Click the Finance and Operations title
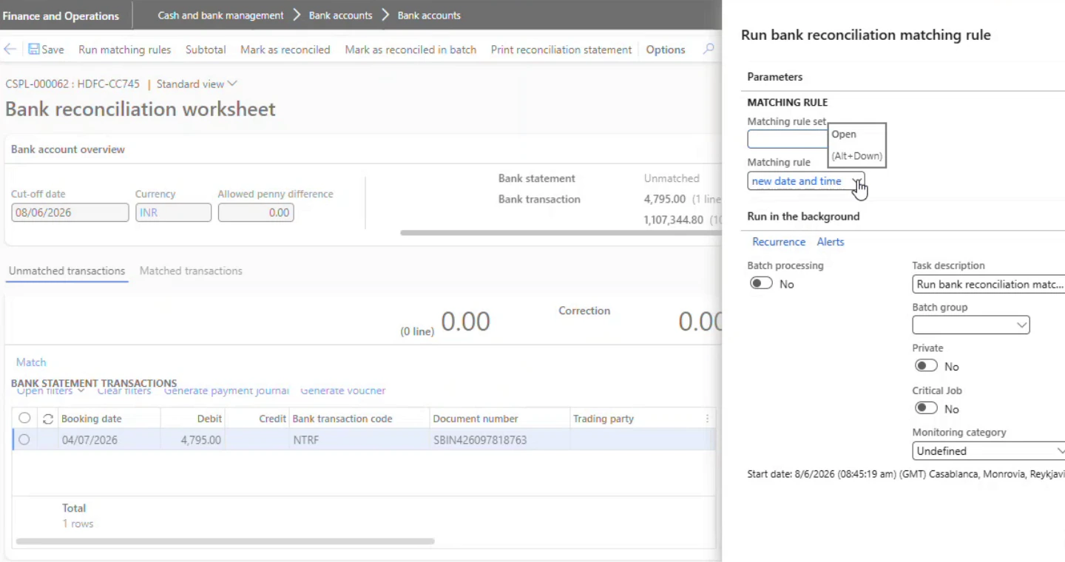Image resolution: width=1065 pixels, height=562 pixels. (x=61, y=16)
